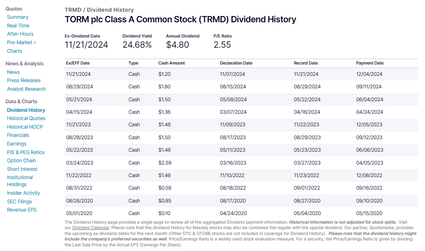Image resolution: width=425 pixels, height=251 pixels.
Task: Click the Pre-Market sun icon
Action: 35,42
